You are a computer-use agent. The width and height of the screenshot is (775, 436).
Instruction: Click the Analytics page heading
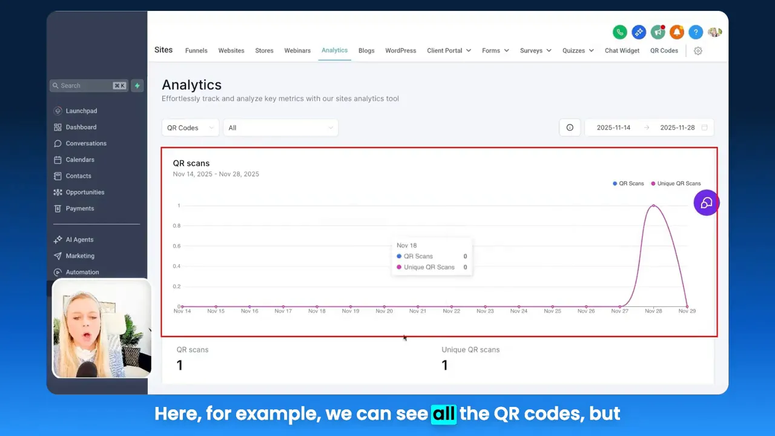coord(191,85)
